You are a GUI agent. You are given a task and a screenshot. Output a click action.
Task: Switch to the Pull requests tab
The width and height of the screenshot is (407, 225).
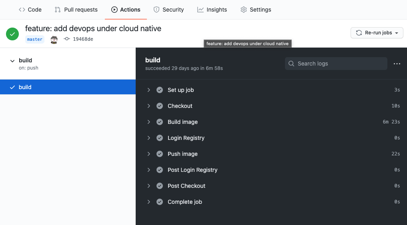pyautogui.click(x=76, y=10)
